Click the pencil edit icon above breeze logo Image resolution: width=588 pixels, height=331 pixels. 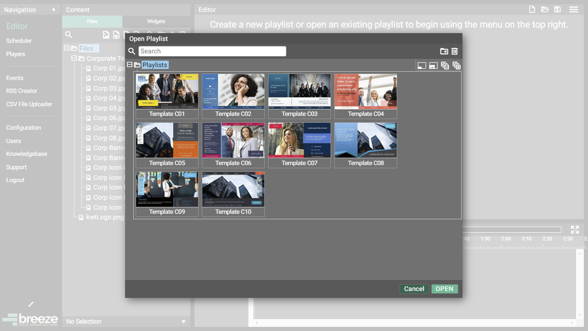pyautogui.click(x=31, y=304)
